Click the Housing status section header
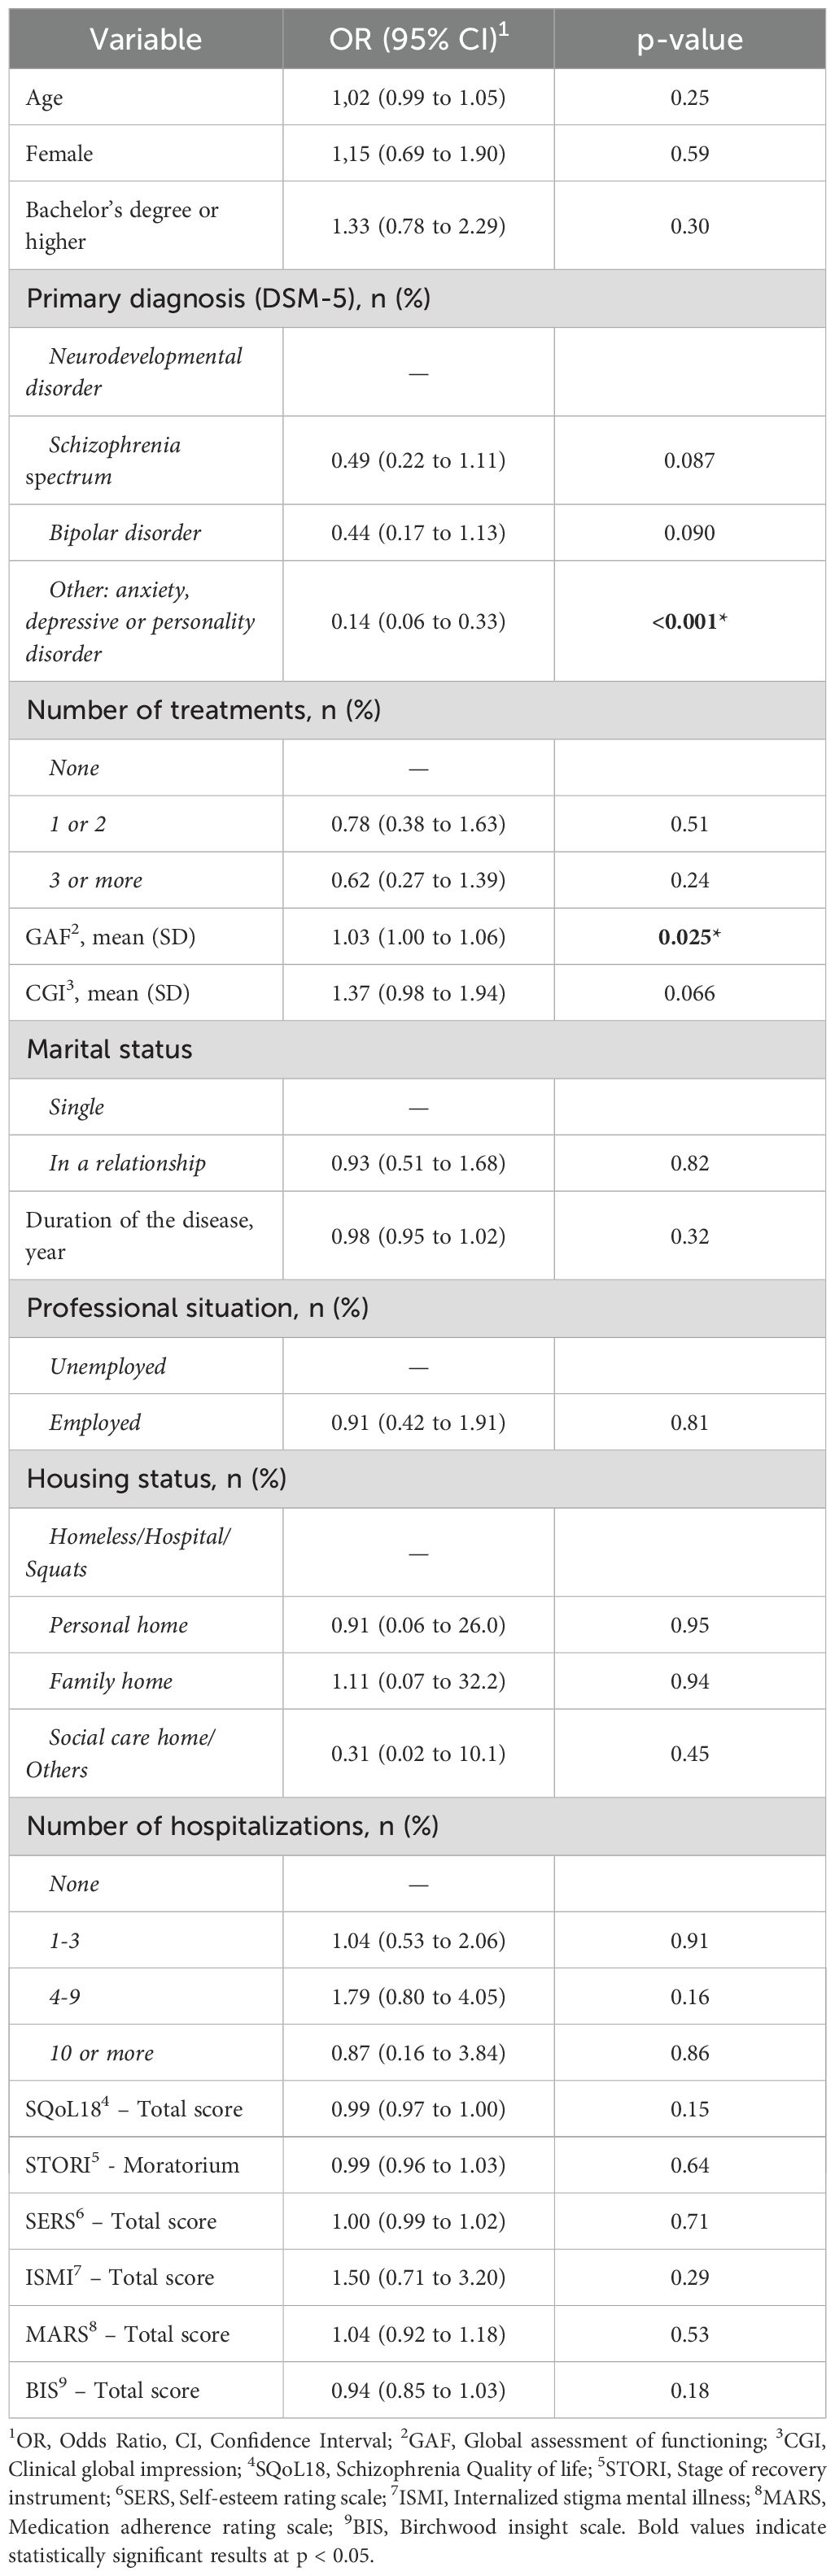The image size is (835, 2576). (156, 1479)
